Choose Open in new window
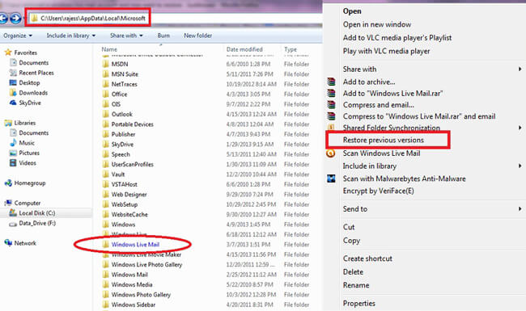Viewport: 526px width, 311px height. tap(377, 24)
